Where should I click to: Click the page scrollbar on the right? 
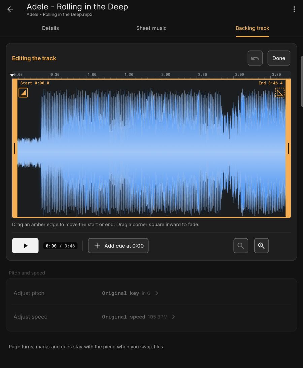[302, 81]
